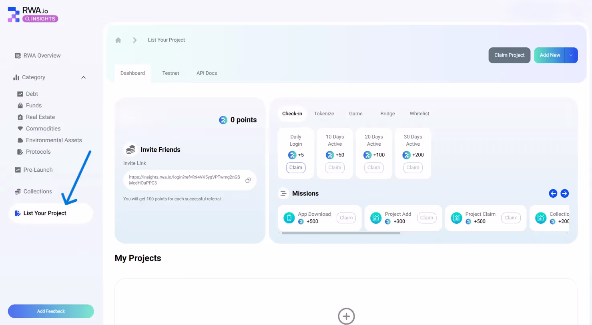592x325 pixels.
Task: Open RWA Overview in sidebar
Action: tap(42, 56)
